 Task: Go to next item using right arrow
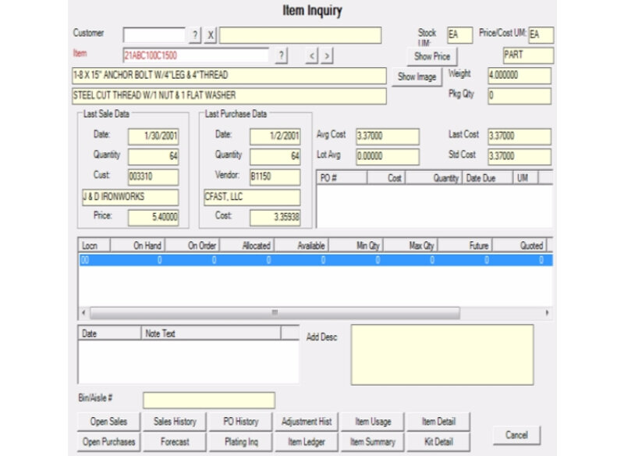coord(327,55)
